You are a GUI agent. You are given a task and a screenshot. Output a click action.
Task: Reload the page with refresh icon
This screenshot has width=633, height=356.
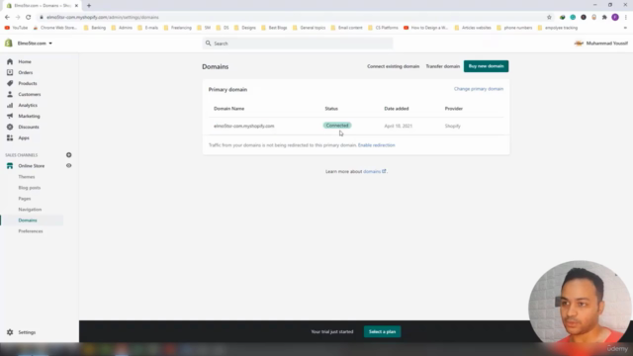[x=29, y=18]
